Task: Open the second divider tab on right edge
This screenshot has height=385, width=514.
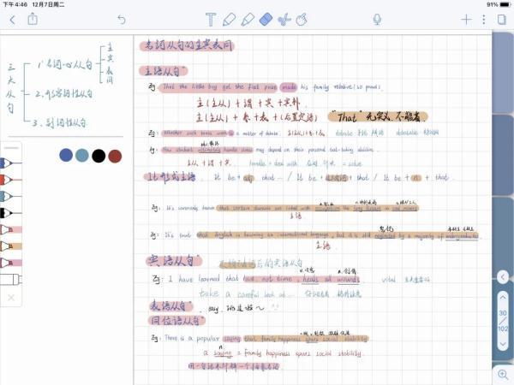Action: click(x=504, y=155)
